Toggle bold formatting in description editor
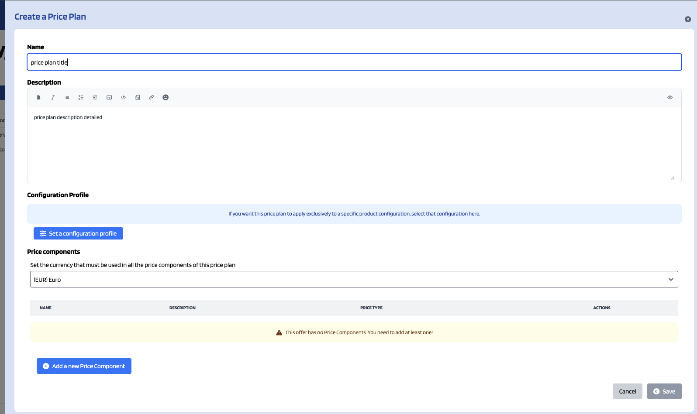 [38, 97]
